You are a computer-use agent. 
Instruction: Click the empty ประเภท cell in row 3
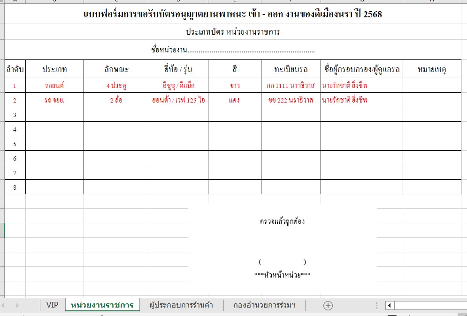coord(54,115)
